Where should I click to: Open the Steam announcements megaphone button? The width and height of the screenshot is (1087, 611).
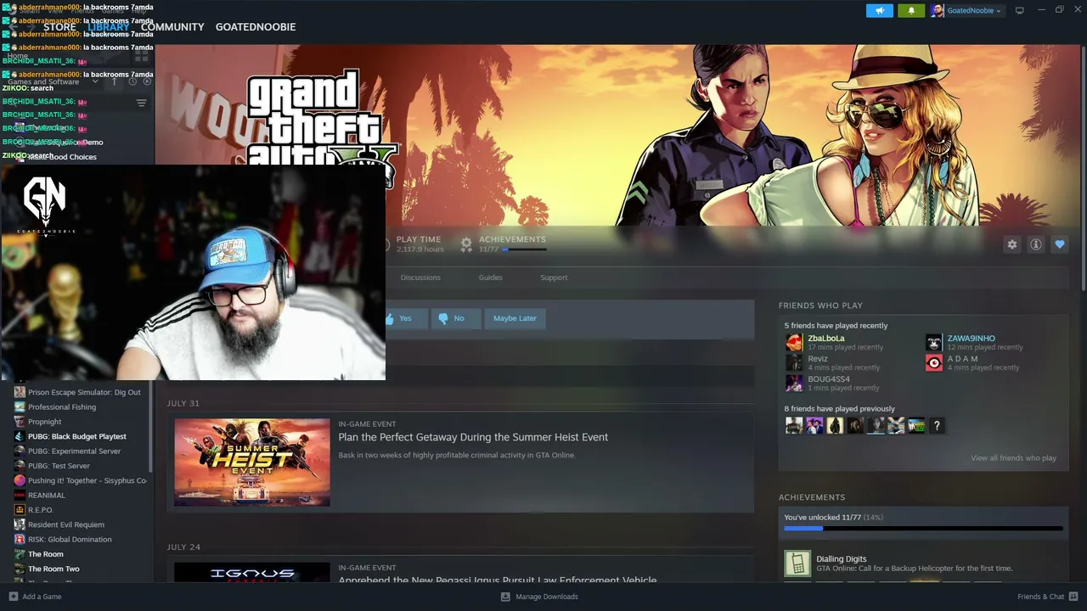pyautogui.click(x=880, y=10)
